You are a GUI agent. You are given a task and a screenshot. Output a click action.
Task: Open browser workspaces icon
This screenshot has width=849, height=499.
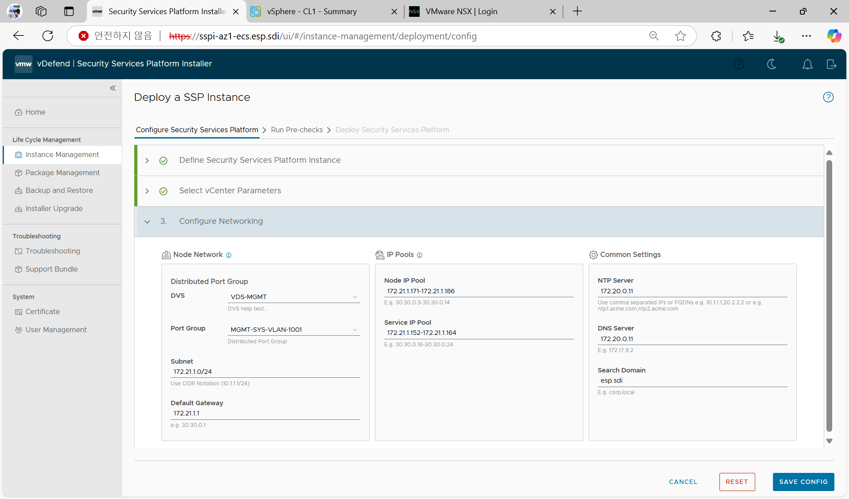(41, 12)
